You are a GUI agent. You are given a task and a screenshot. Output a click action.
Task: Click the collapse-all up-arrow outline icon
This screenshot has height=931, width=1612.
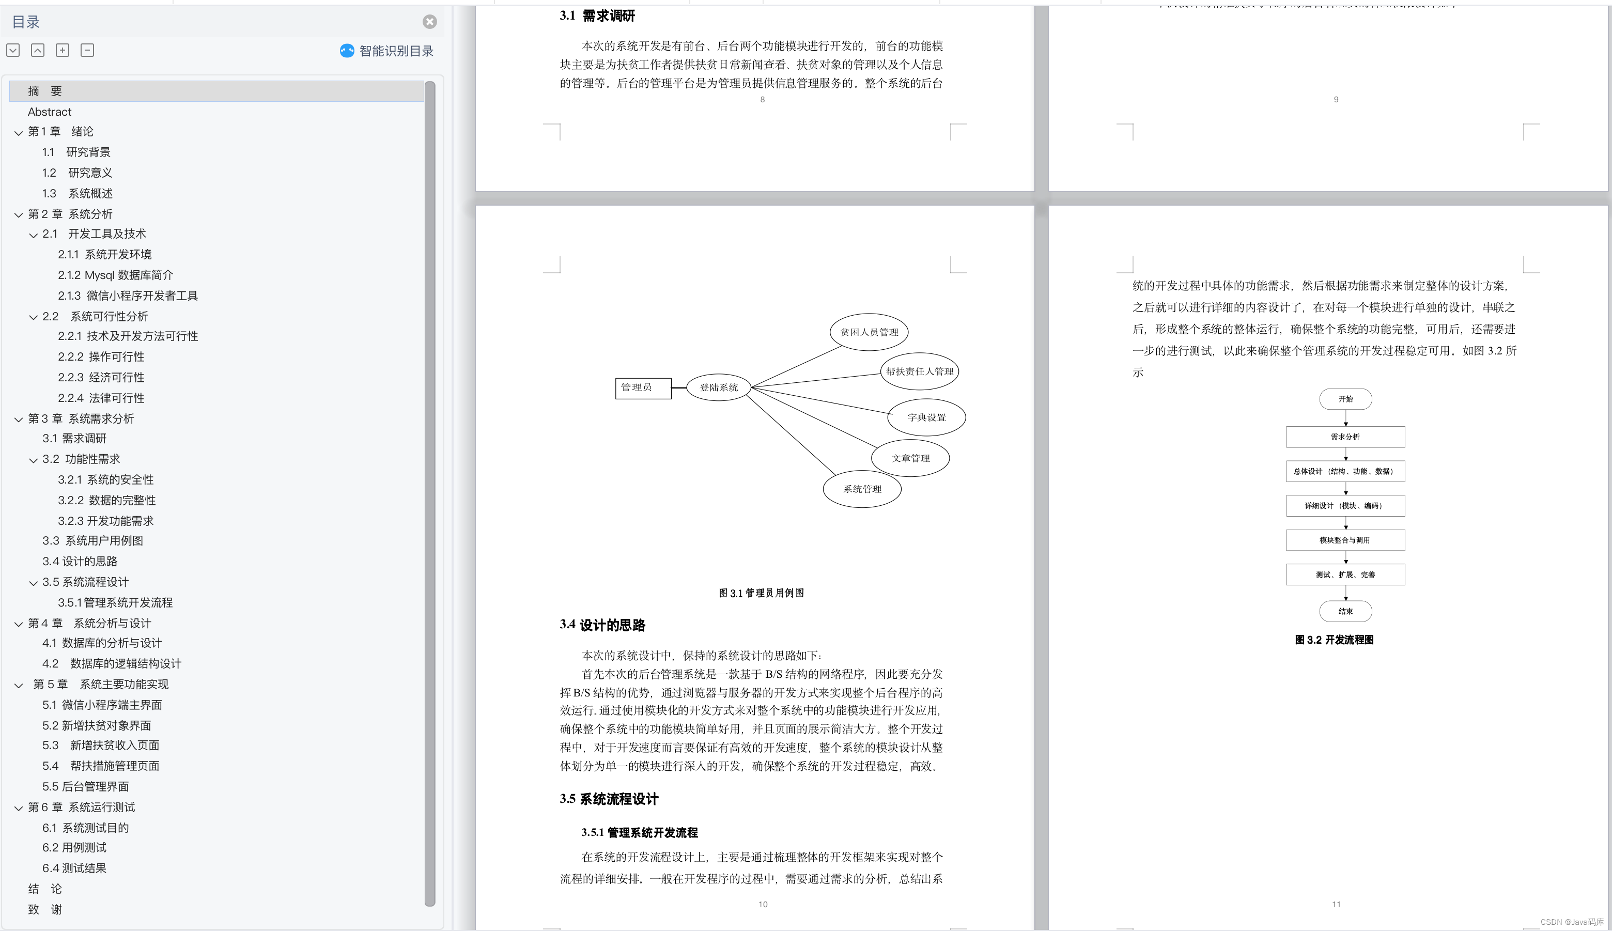click(x=38, y=50)
